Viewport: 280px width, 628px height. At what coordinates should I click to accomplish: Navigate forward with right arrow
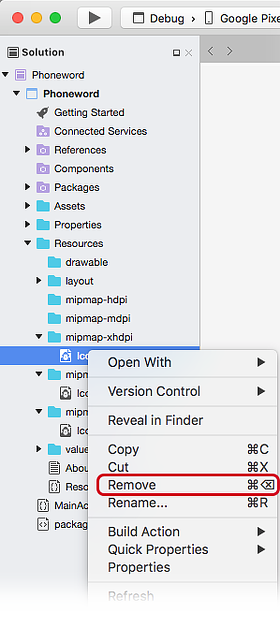229,51
